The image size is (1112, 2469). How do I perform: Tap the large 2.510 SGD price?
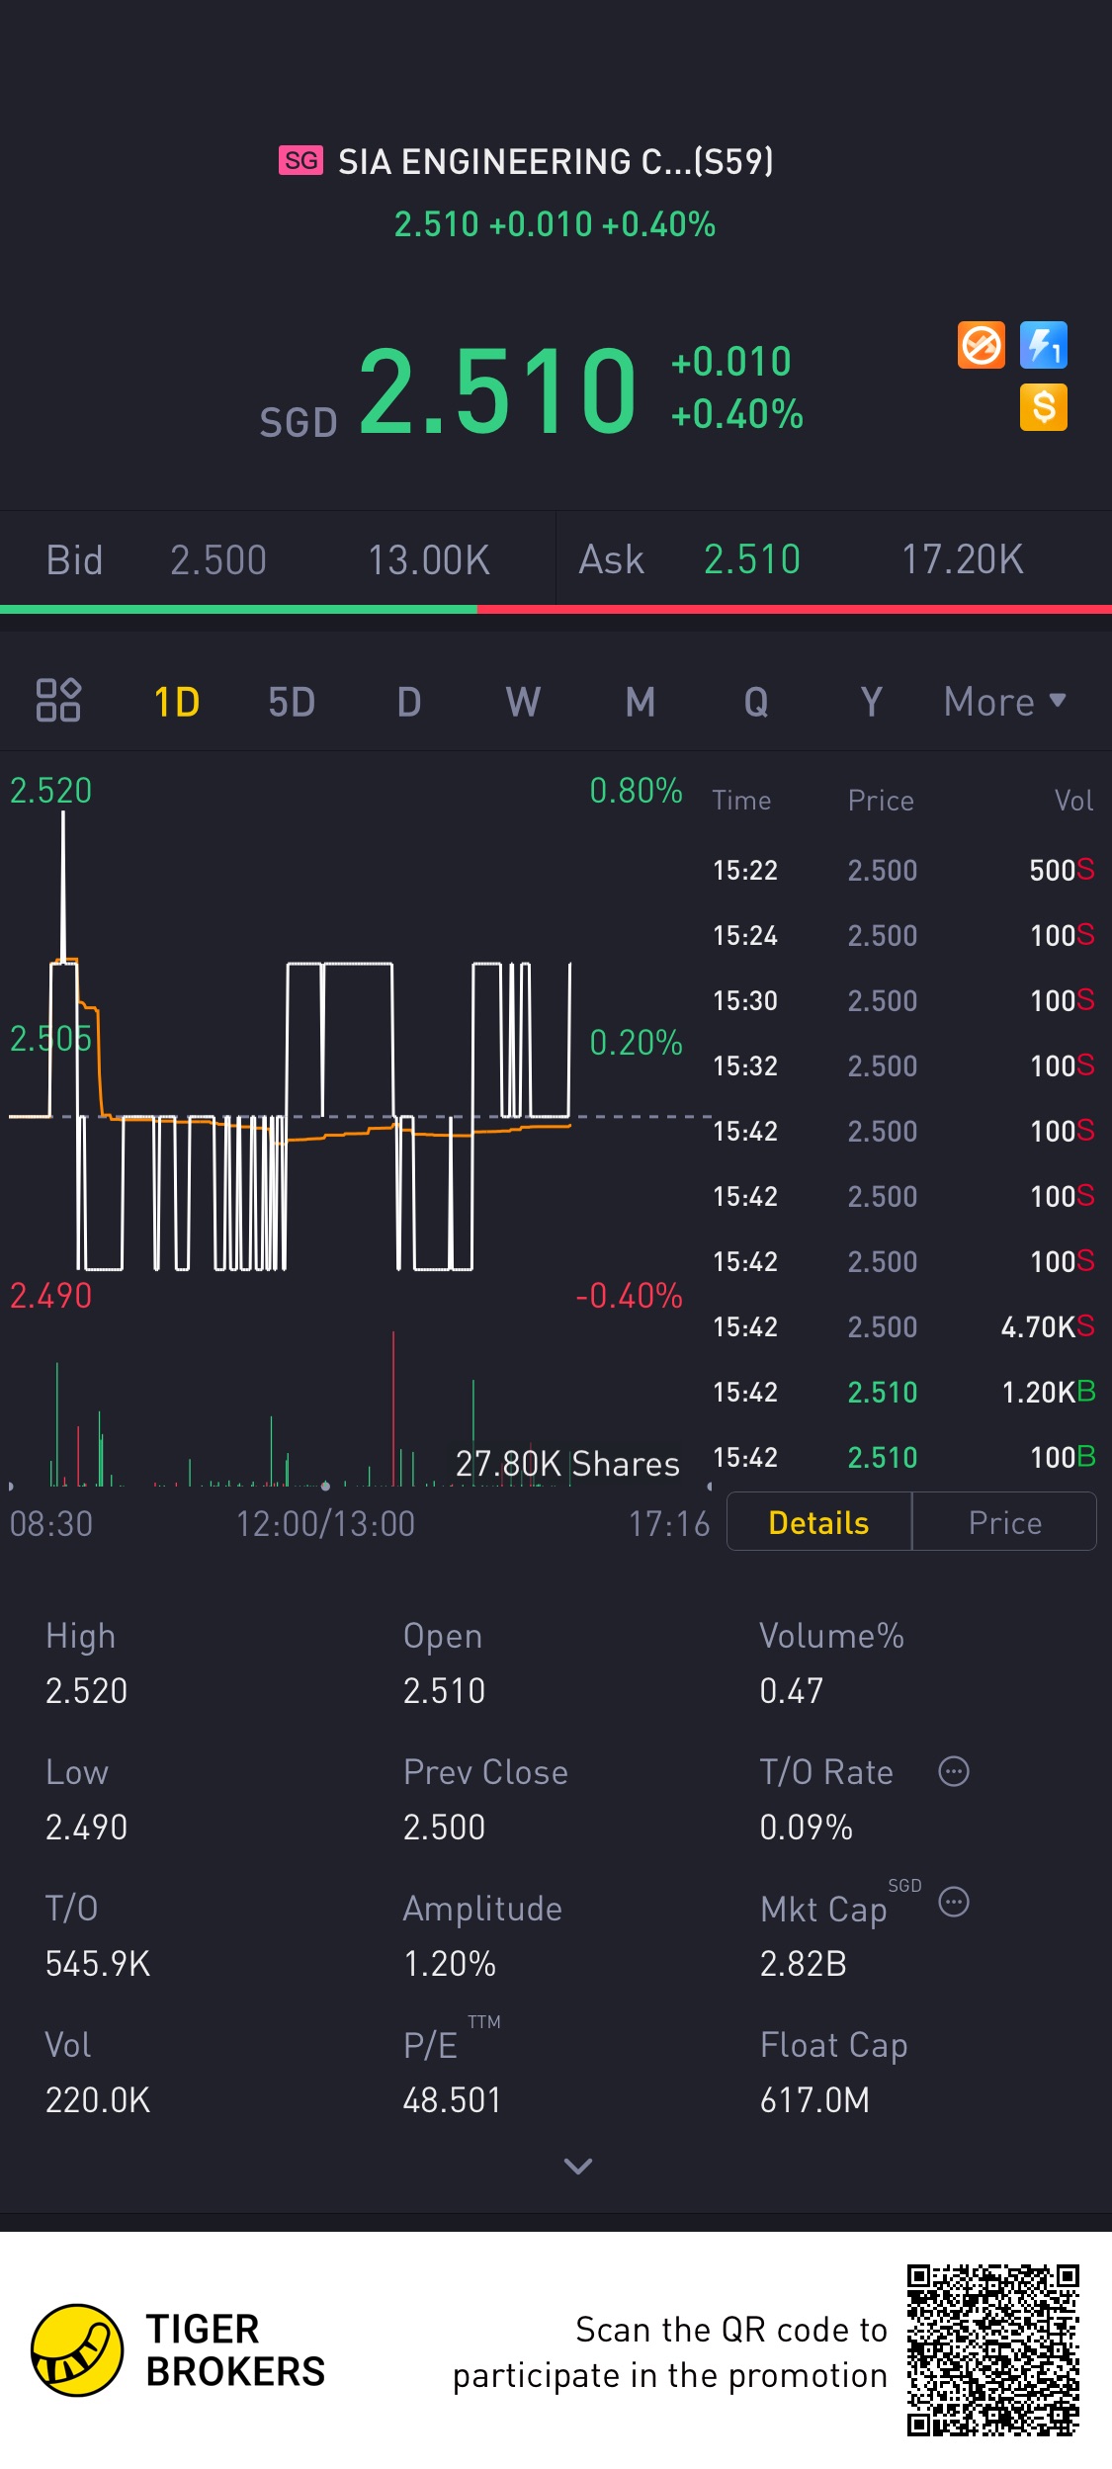pyautogui.click(x=497, y=391)
